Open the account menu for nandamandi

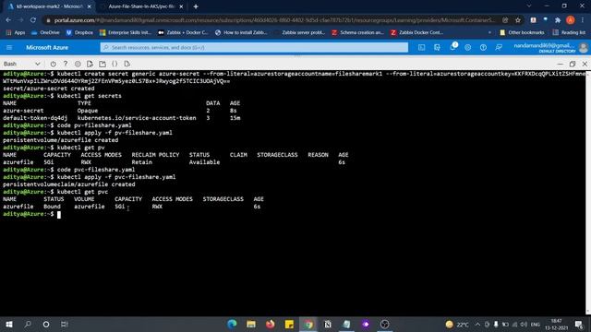click(x=550, y=47)
